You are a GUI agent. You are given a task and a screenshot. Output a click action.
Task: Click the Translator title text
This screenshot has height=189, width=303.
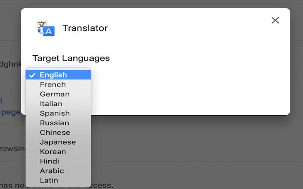pos(85,28)
